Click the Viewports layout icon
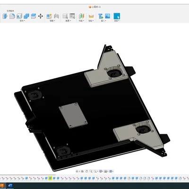The image size is (189, 189). tap(111, 171)
